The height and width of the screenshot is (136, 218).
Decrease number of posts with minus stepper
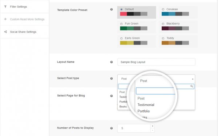click(x=153, y=130)
